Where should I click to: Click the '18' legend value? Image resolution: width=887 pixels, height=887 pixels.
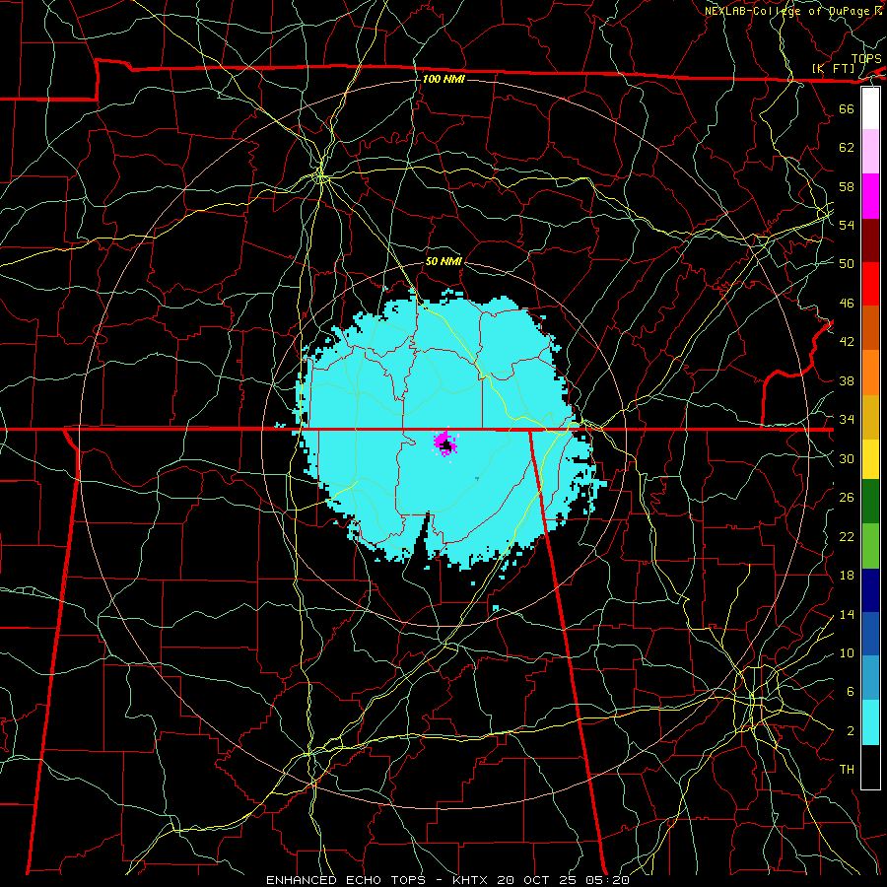point(847,576)
